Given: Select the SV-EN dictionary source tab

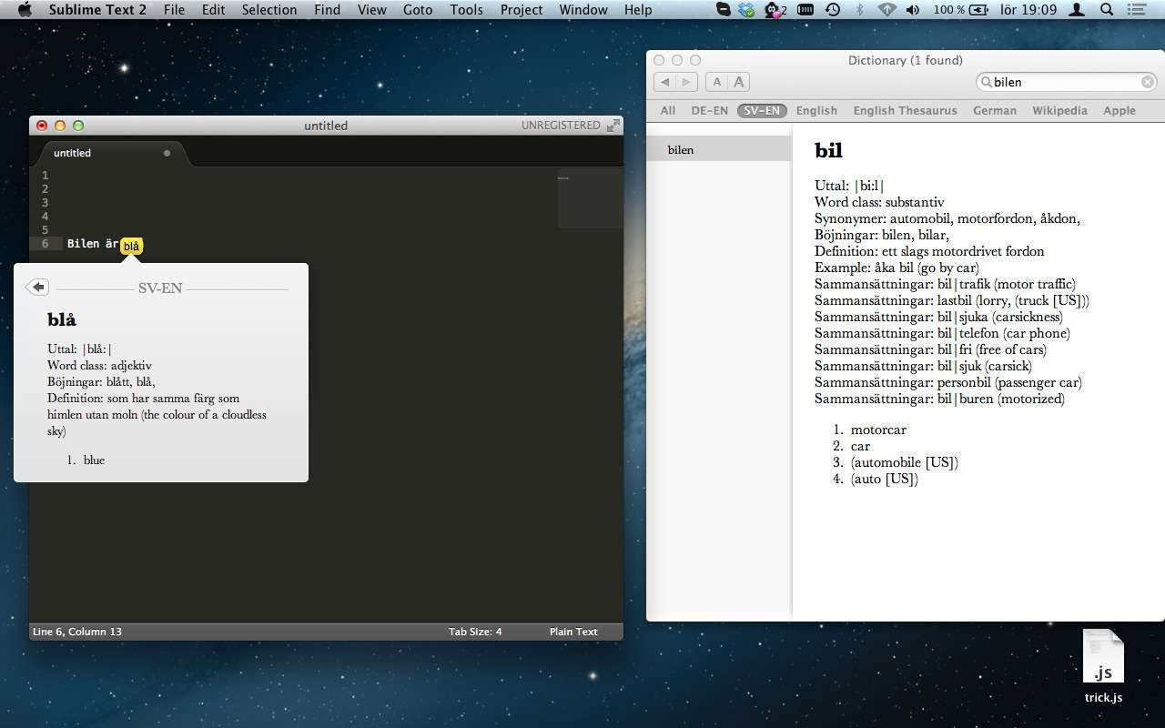Looking at the screenshot, I should (762, 110).
